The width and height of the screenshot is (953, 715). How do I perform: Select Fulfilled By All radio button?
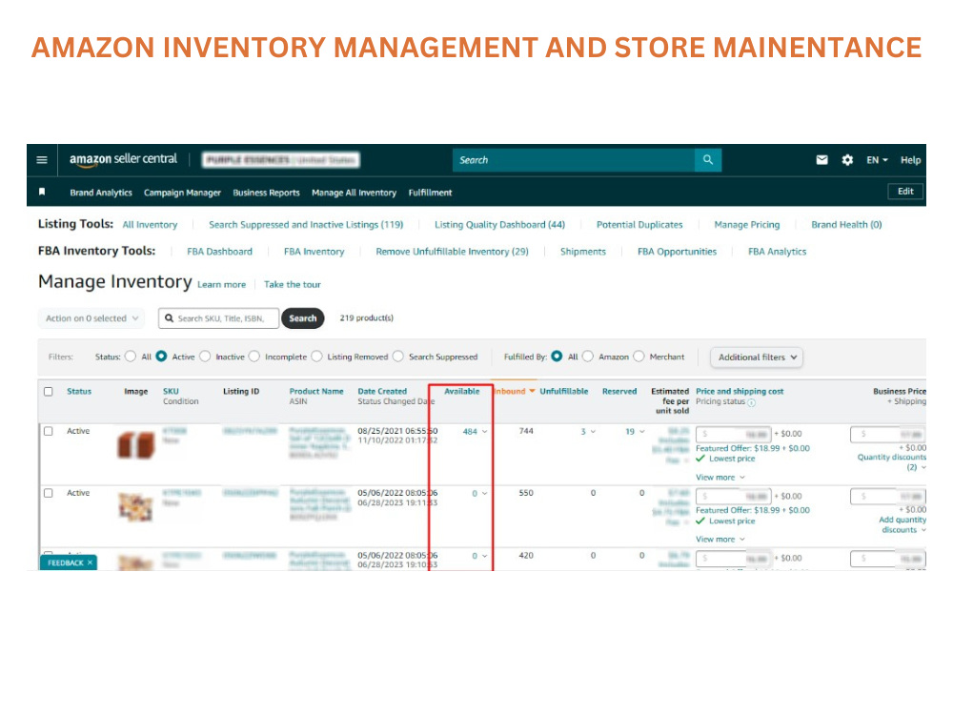[x=557, y=357]
